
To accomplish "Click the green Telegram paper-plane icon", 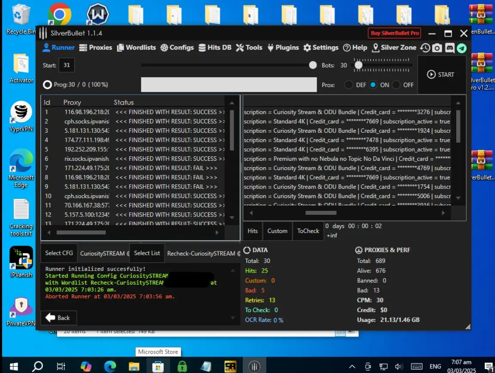I will point(461,48).
